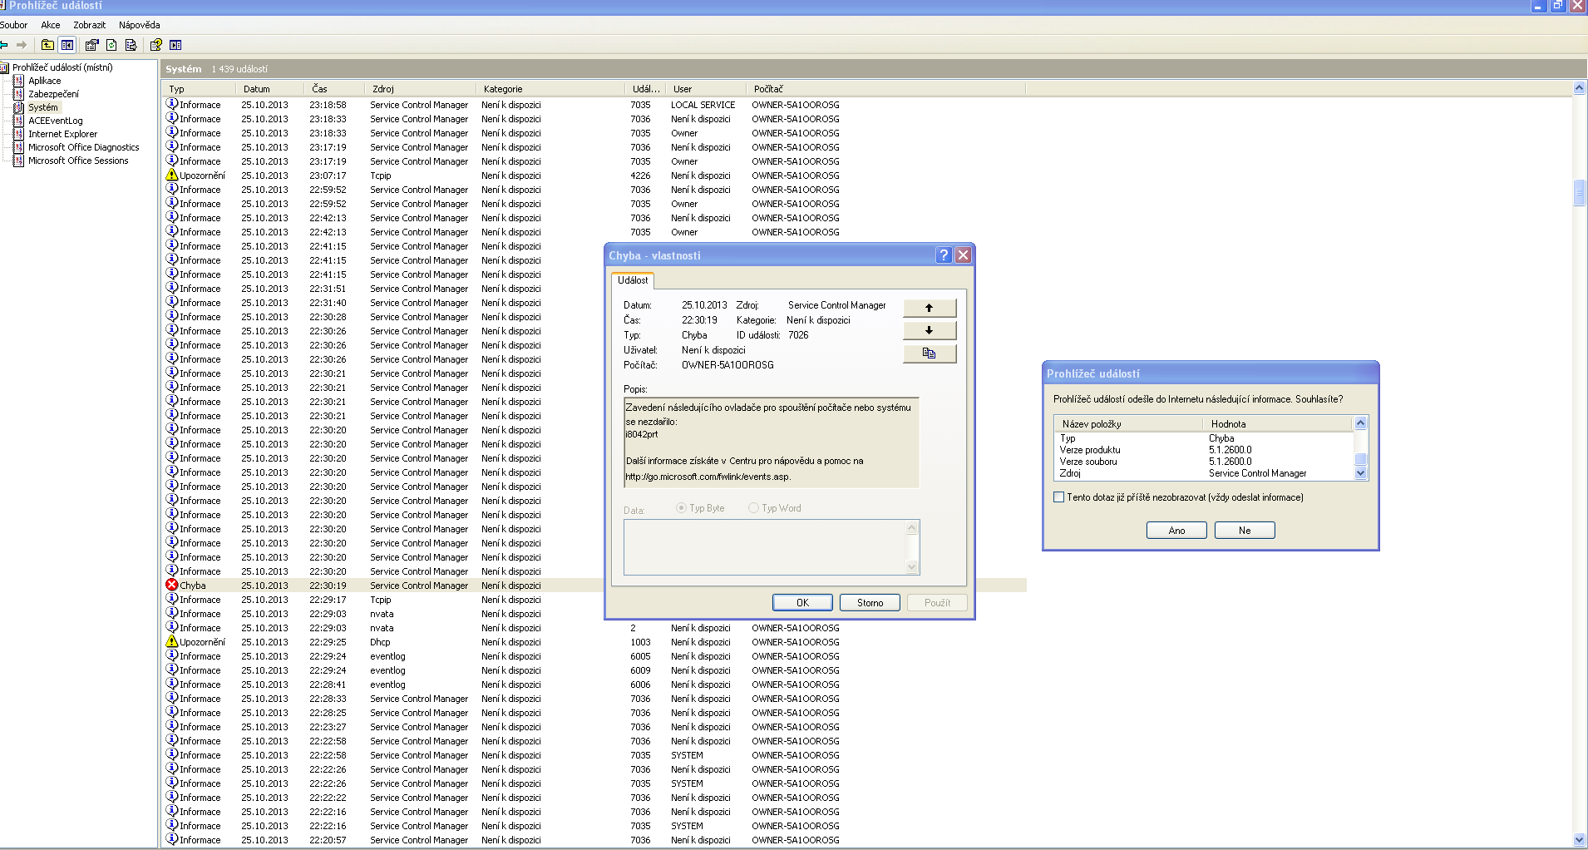Click the Up One Level folder icon
Image resolution: width=1588 pixels, height=850 pixels.
[47, 45]
